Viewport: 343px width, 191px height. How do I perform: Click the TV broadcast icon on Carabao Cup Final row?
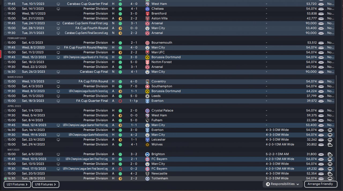click(58, 72)
